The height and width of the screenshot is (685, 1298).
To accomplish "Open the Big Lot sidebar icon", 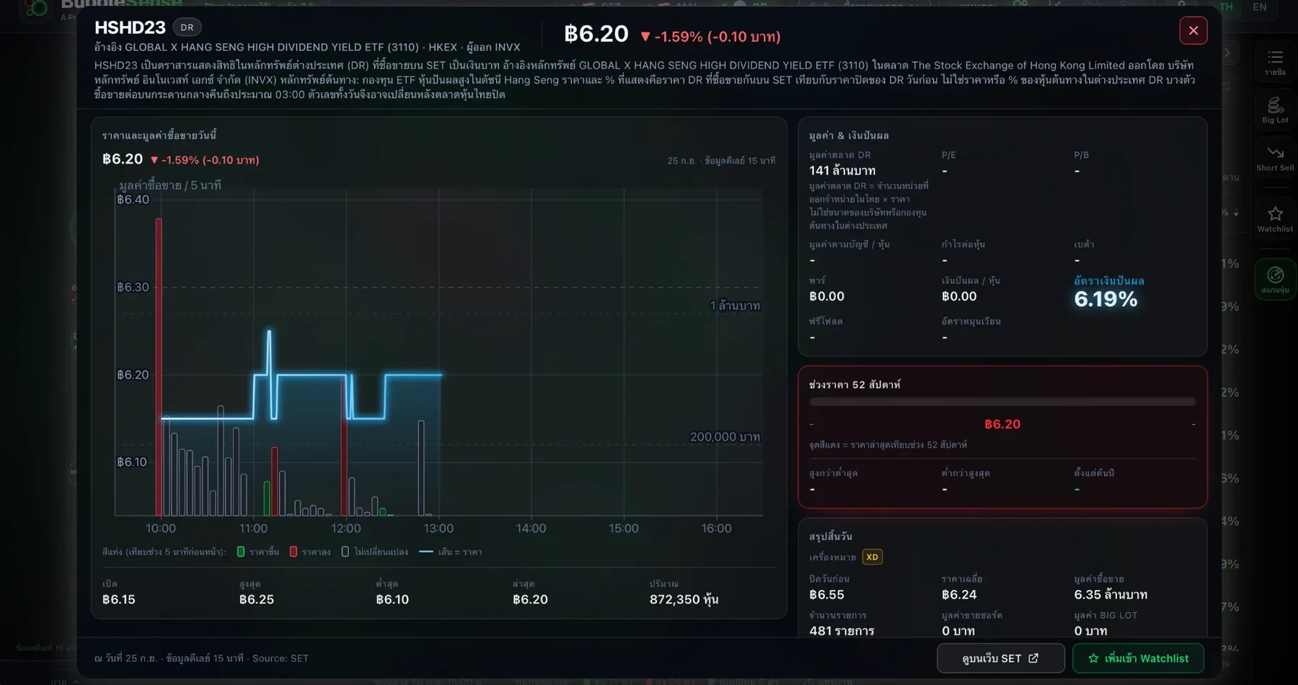I will (x=1275, y=110).
